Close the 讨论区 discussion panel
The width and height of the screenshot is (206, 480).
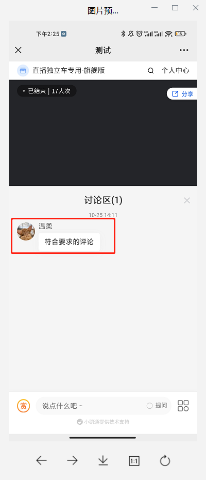187,200
